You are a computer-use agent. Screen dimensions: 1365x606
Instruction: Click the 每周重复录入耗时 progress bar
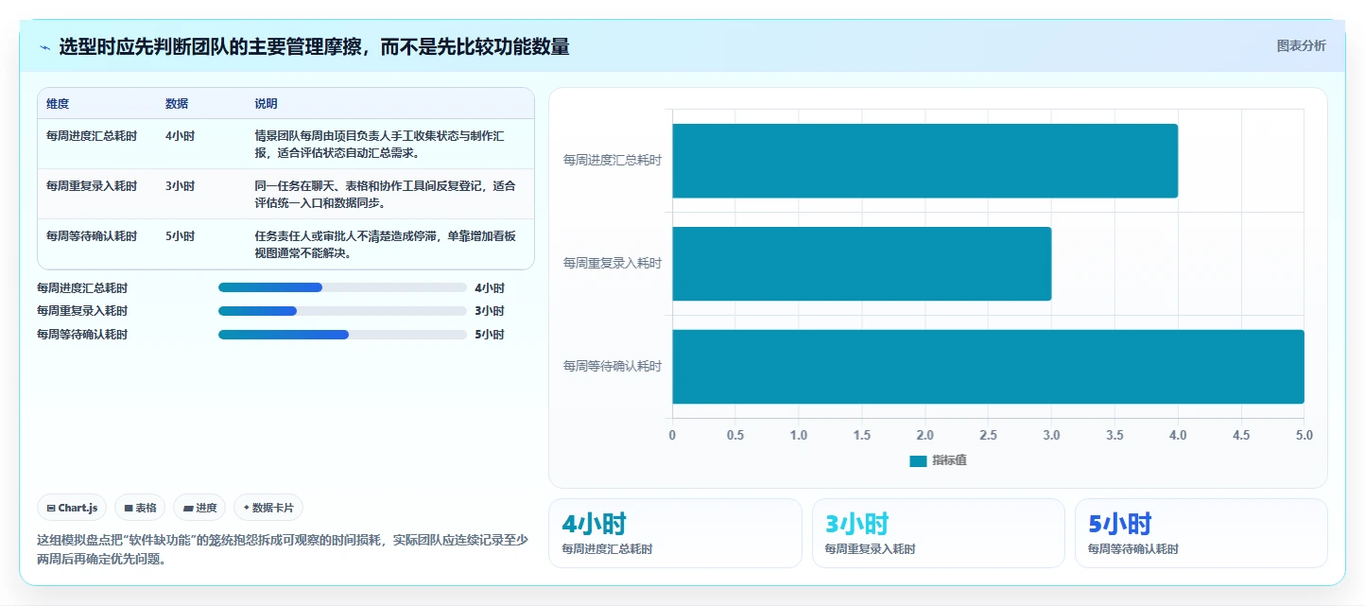coord(342,311)
